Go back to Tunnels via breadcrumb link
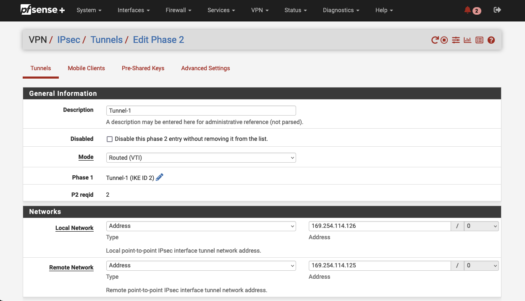 pos(106,40)
